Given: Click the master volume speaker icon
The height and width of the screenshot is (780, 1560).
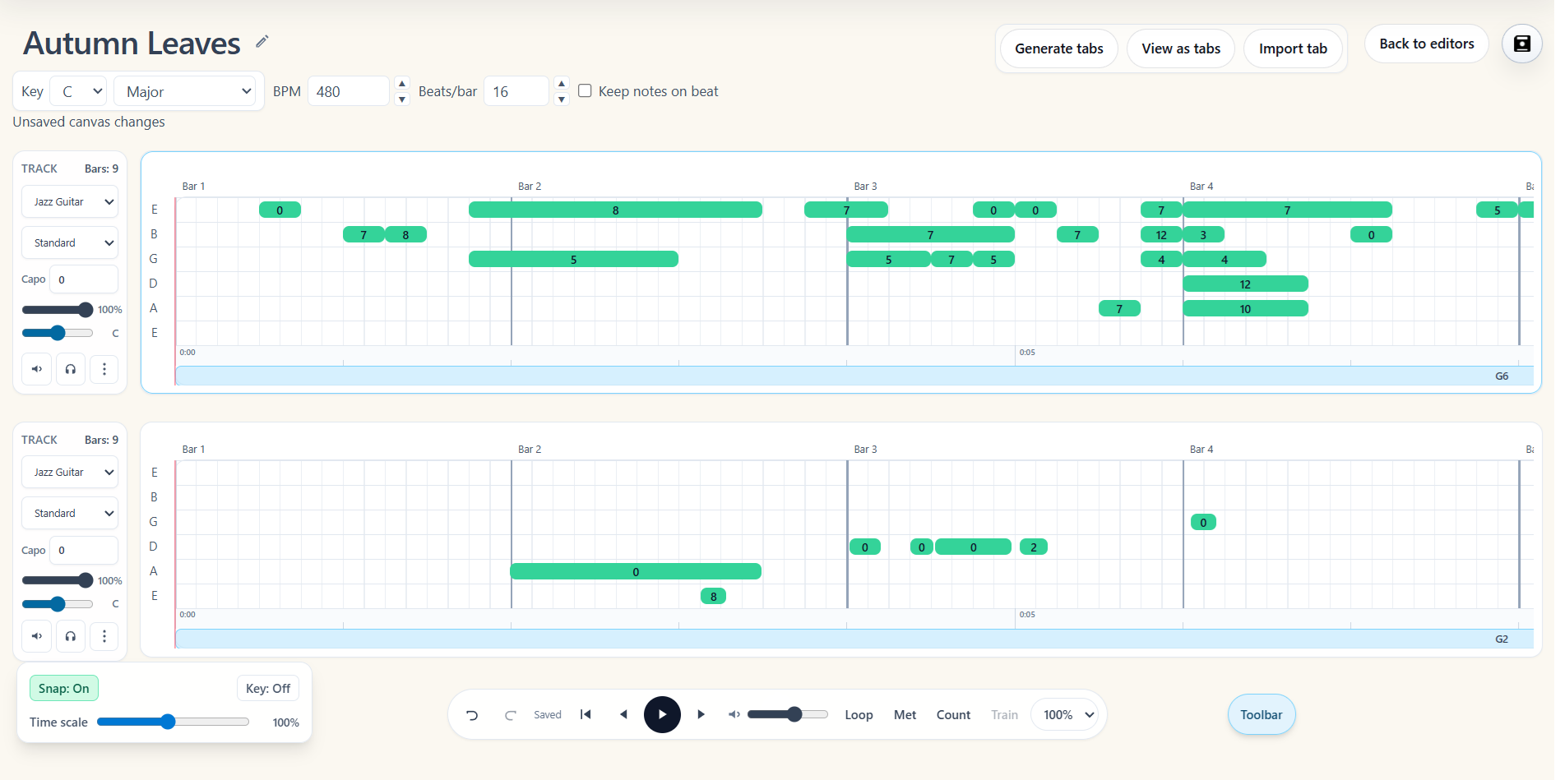Looking at the screenshot, I should coord(734,714).
